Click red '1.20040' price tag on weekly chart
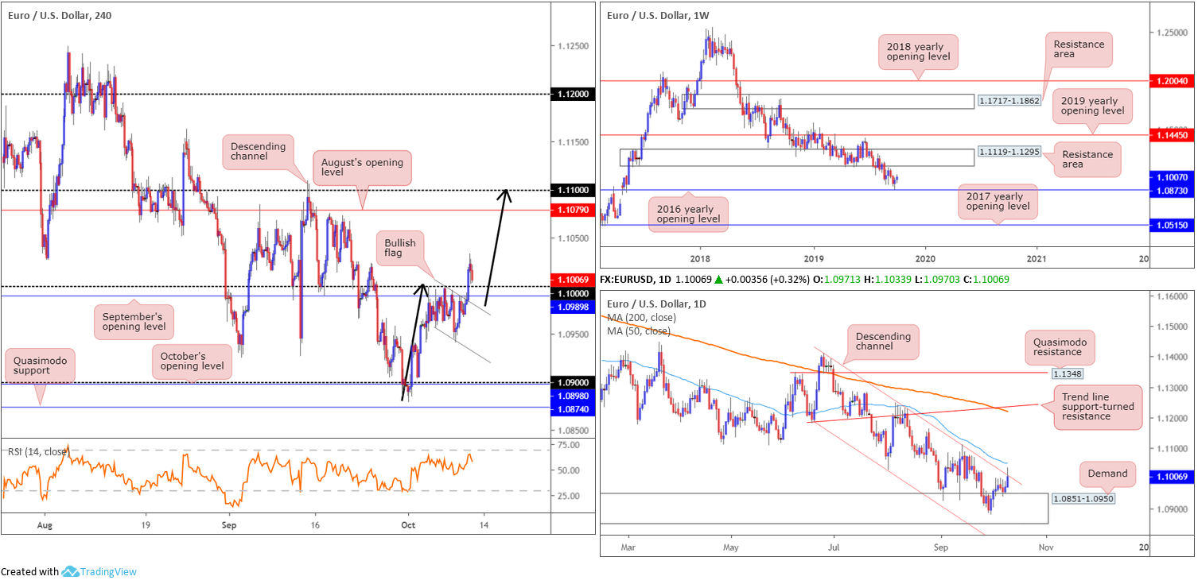 coord(1172,81)
